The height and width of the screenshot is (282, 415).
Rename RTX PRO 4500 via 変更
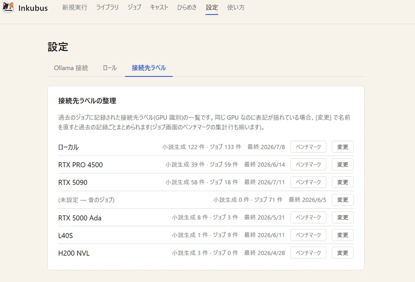343,164
